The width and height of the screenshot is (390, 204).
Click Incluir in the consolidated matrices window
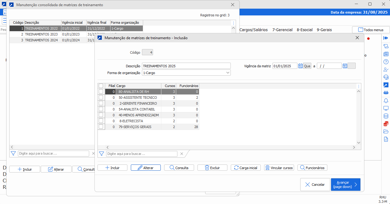(25, 169)
